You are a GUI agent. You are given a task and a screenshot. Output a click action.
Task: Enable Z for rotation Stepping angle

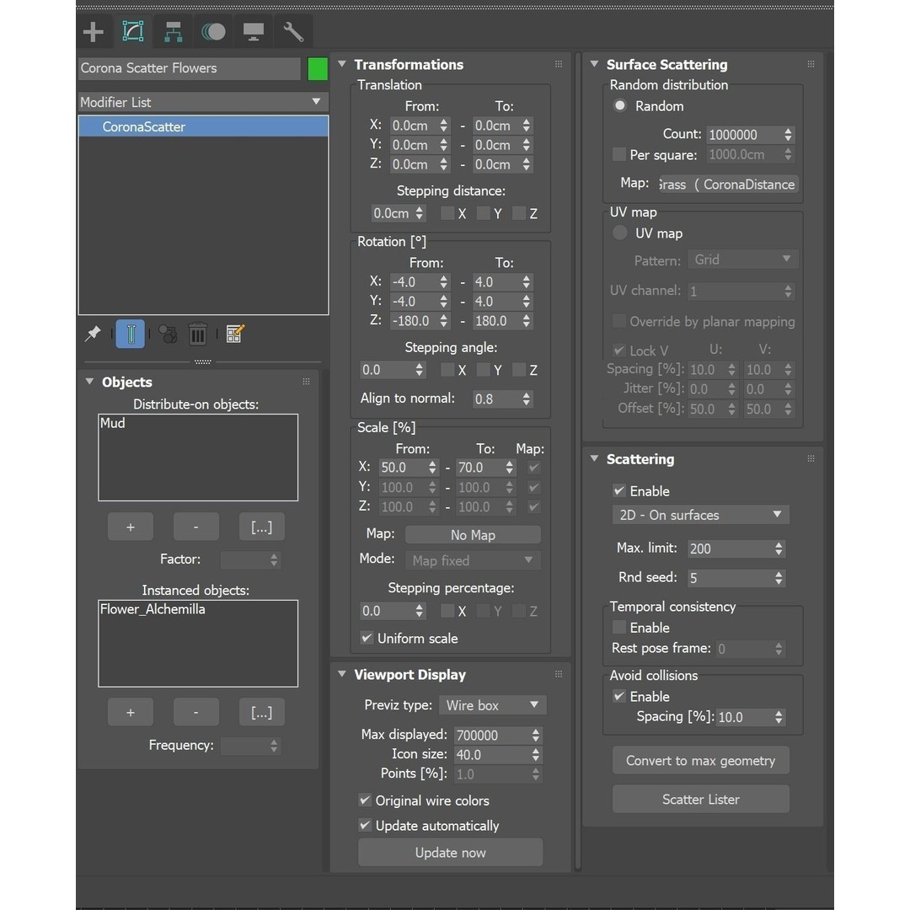[519, 370]
